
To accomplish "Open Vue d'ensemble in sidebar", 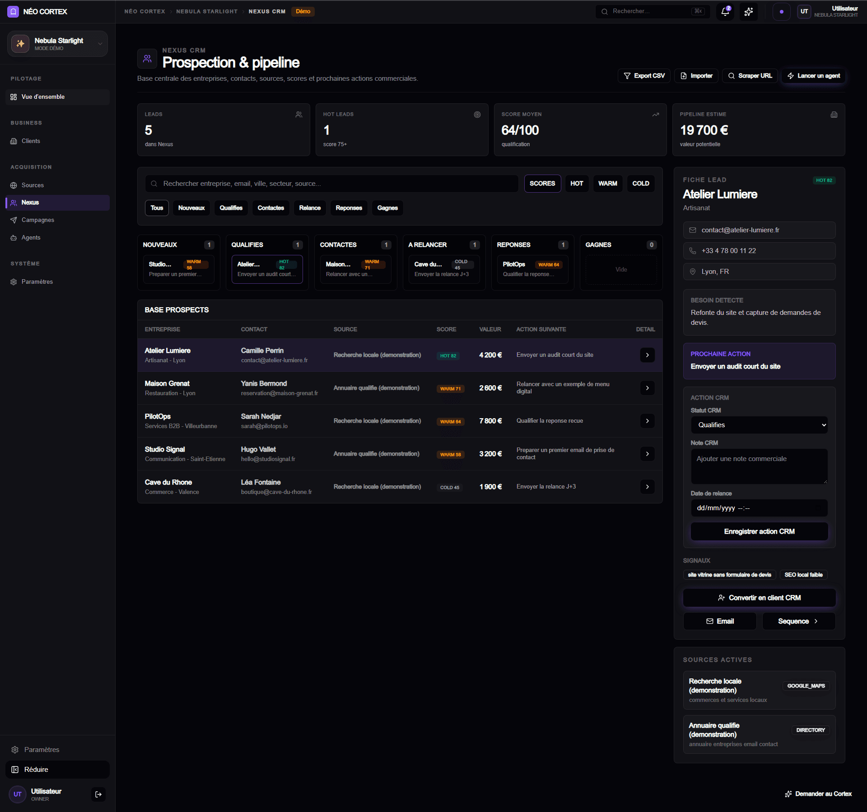I will (57, 97).
